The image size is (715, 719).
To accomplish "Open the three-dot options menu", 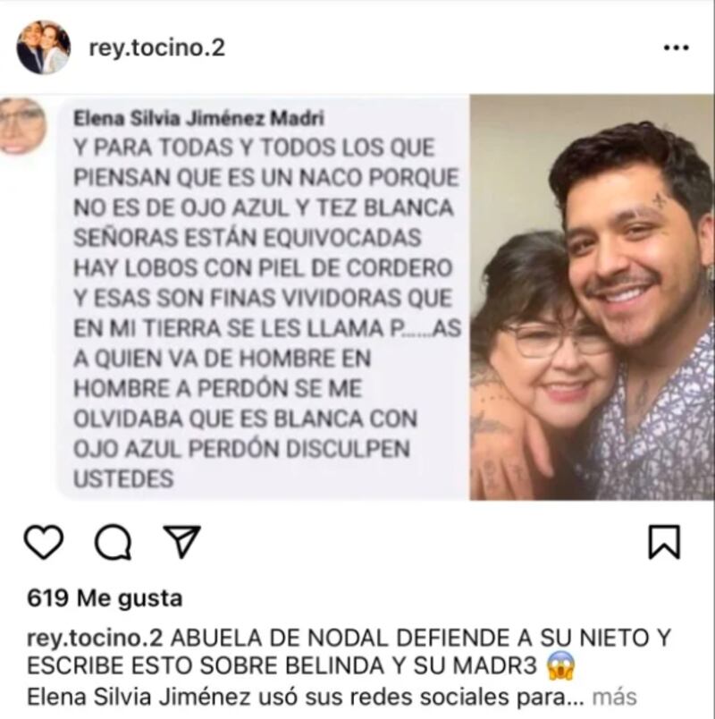I will (677, 47).
